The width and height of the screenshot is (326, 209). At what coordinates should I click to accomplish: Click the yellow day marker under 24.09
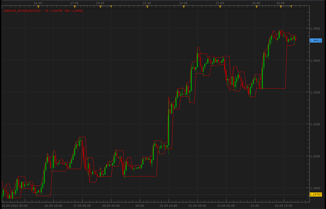pos(256,7)
